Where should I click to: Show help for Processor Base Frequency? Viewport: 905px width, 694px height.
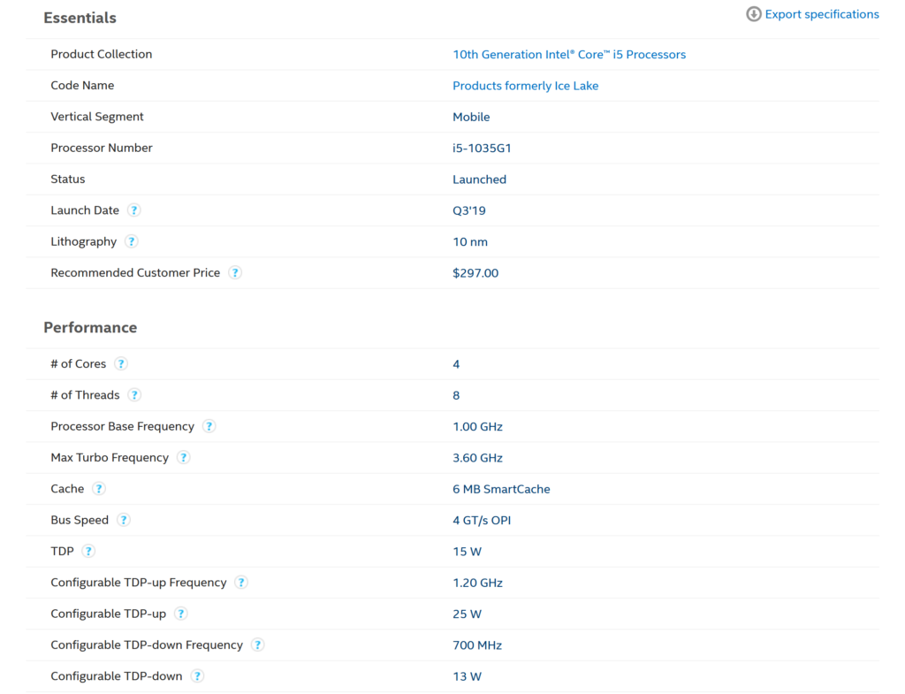pos(209,426)
